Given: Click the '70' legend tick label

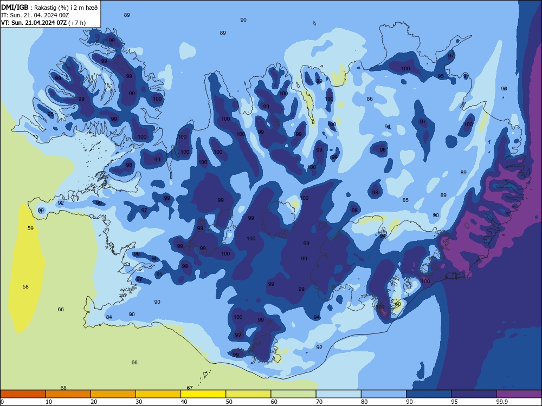Looking at the screenshot, I should [319, 402].
